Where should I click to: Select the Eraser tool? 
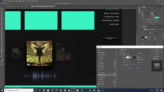tap(2, 33)
